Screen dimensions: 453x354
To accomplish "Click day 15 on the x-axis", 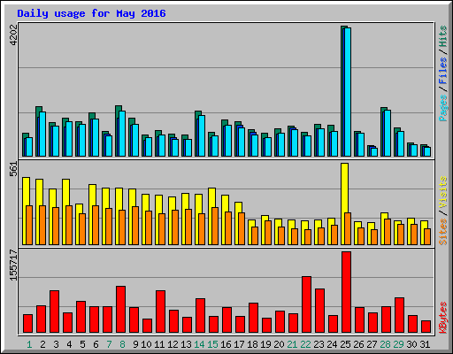I will point(212,344).
